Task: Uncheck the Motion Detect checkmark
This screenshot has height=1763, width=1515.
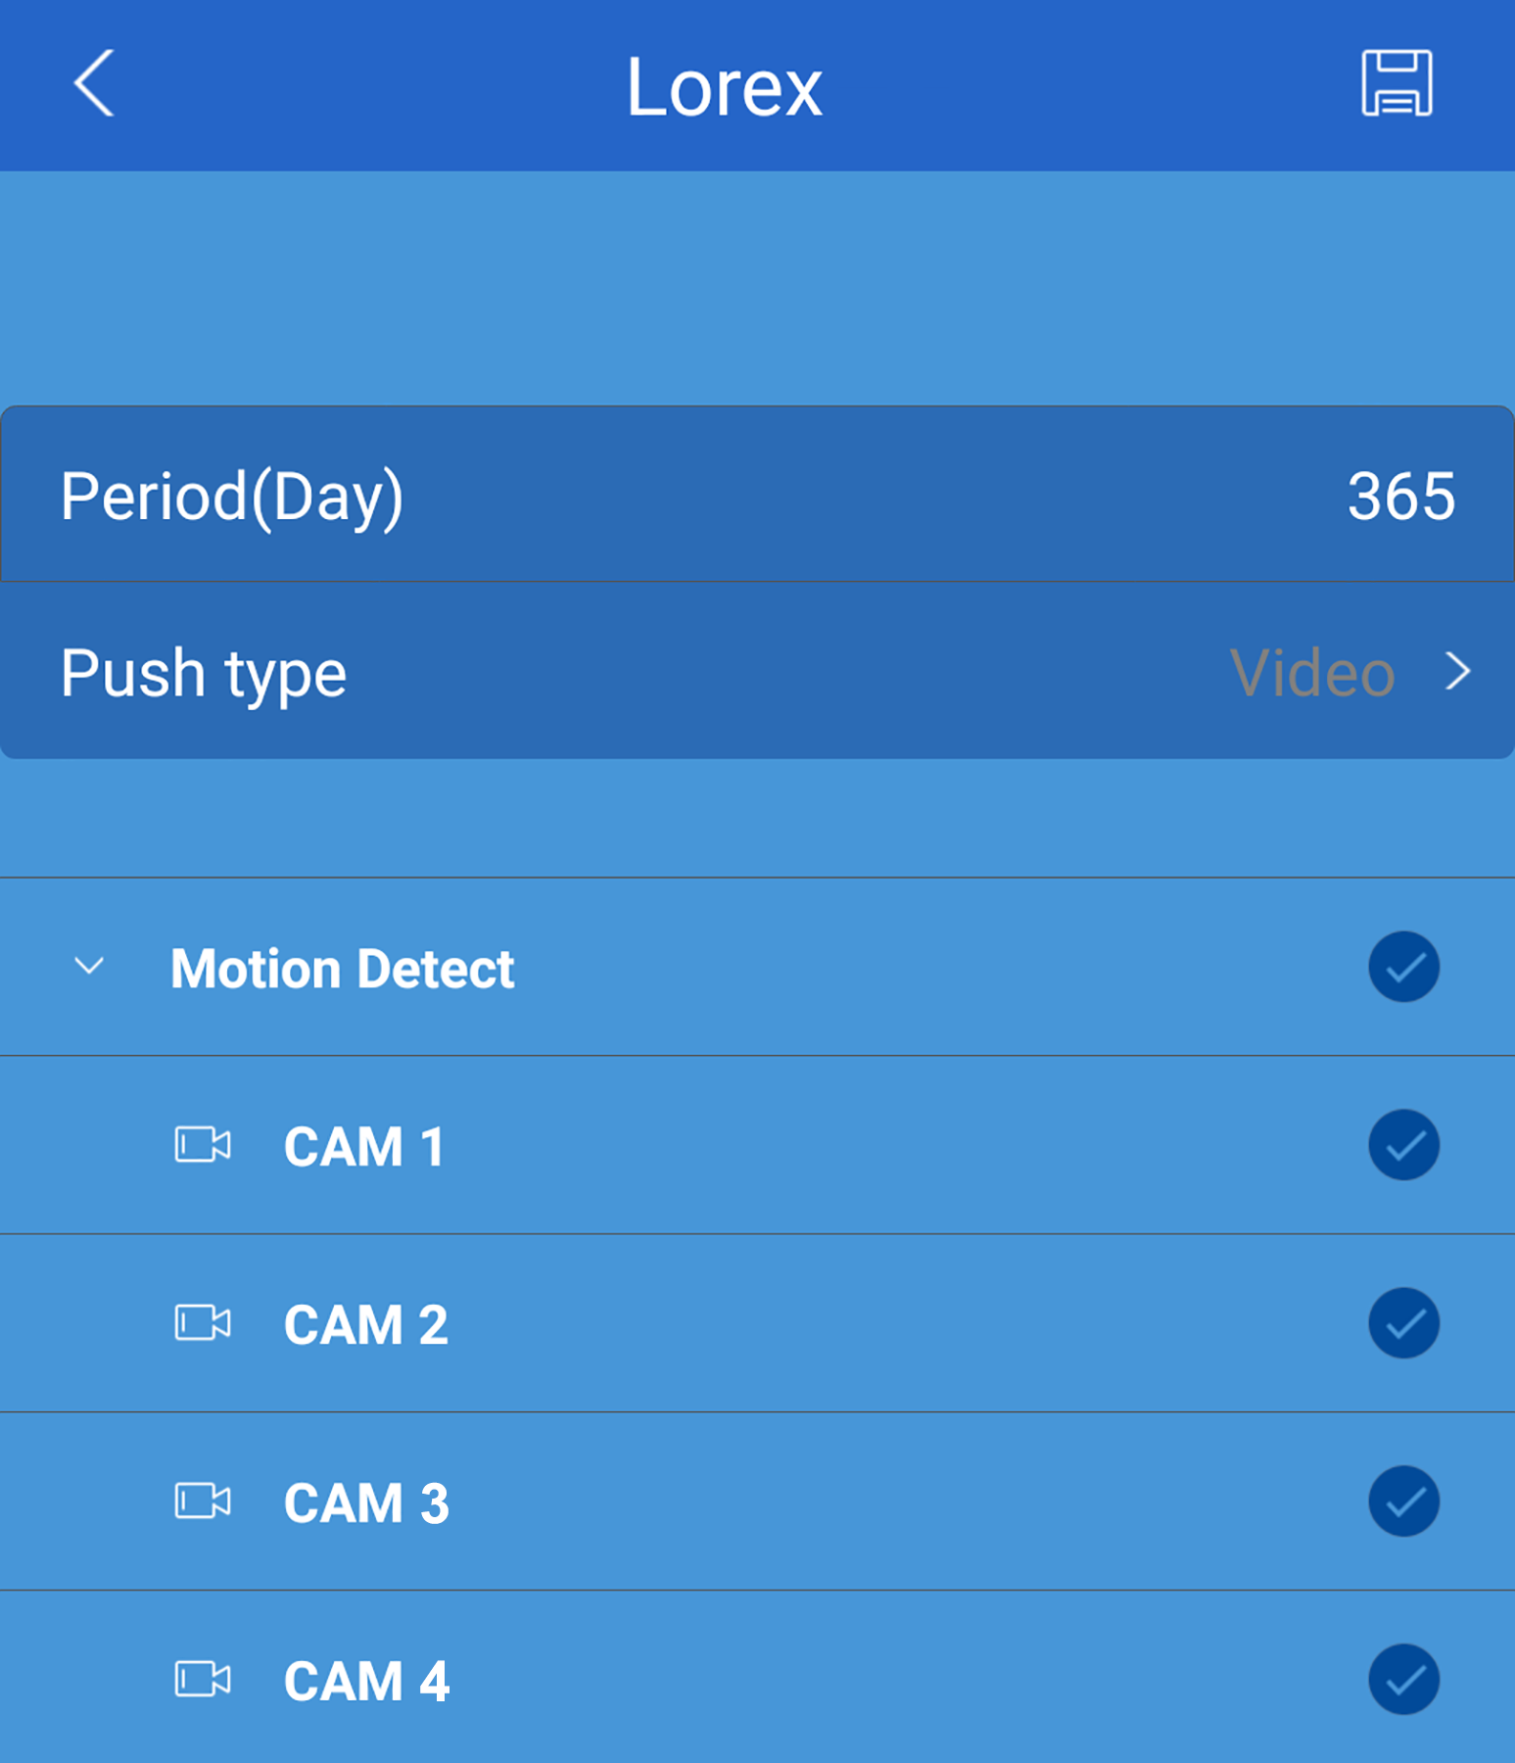Action: click(x=1403, y=967)
